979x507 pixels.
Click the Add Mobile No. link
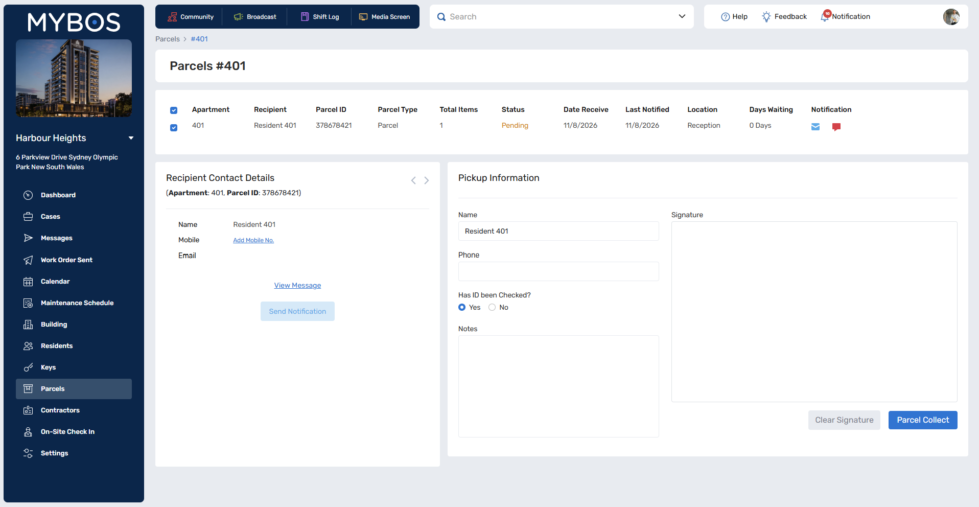pos(253,240)
